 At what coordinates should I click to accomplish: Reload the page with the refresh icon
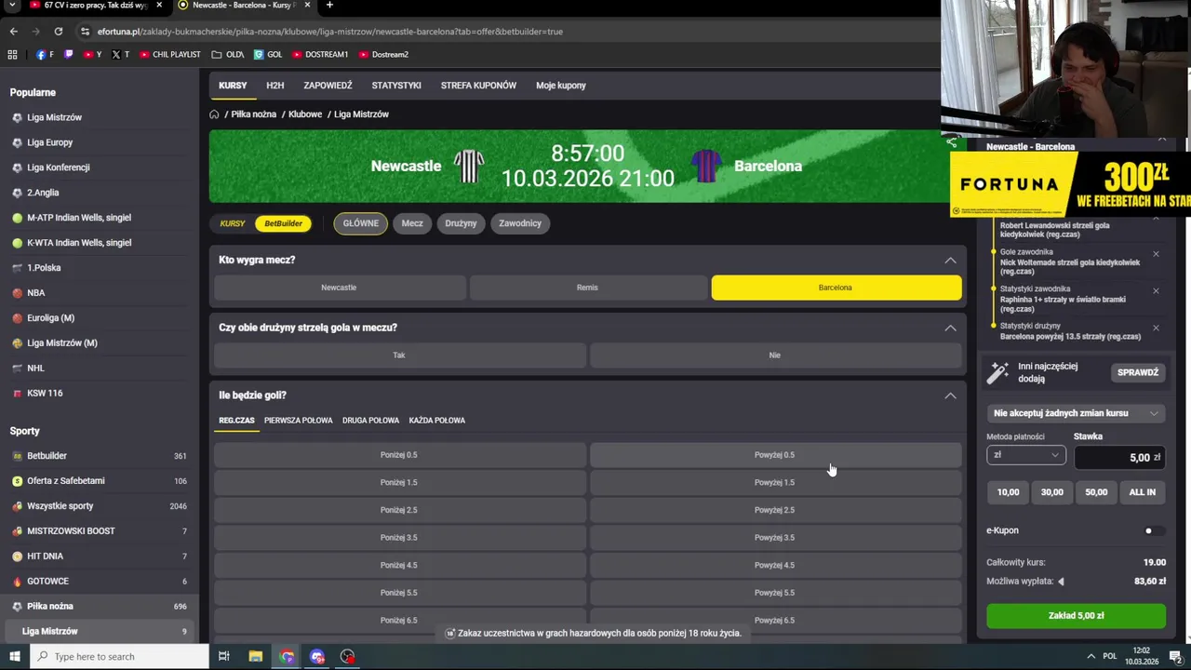58,32
